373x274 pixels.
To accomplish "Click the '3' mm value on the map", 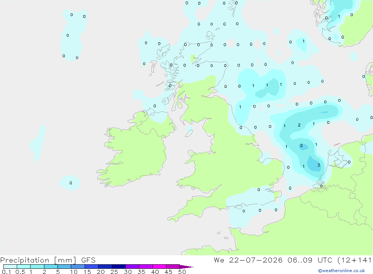I will tap(319, 165).
